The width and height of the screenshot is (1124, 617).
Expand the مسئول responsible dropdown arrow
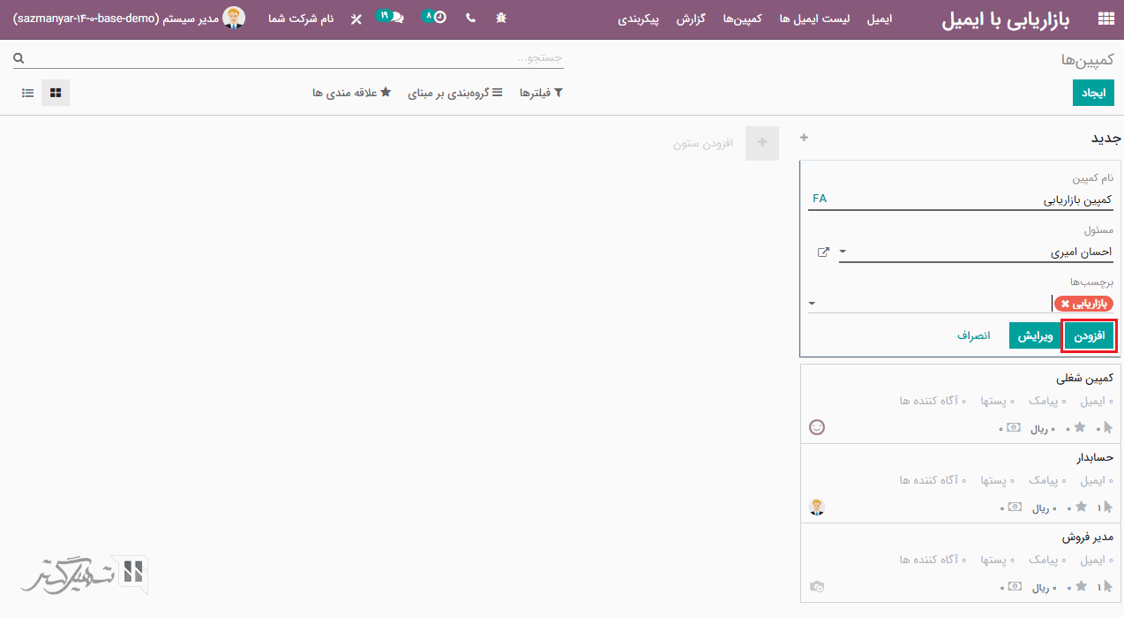[x=843, y=252]
